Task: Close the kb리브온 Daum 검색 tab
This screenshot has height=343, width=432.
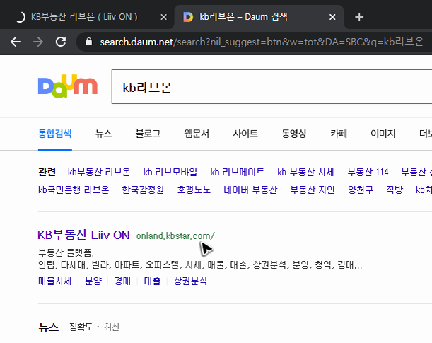Action: point(332,17)
